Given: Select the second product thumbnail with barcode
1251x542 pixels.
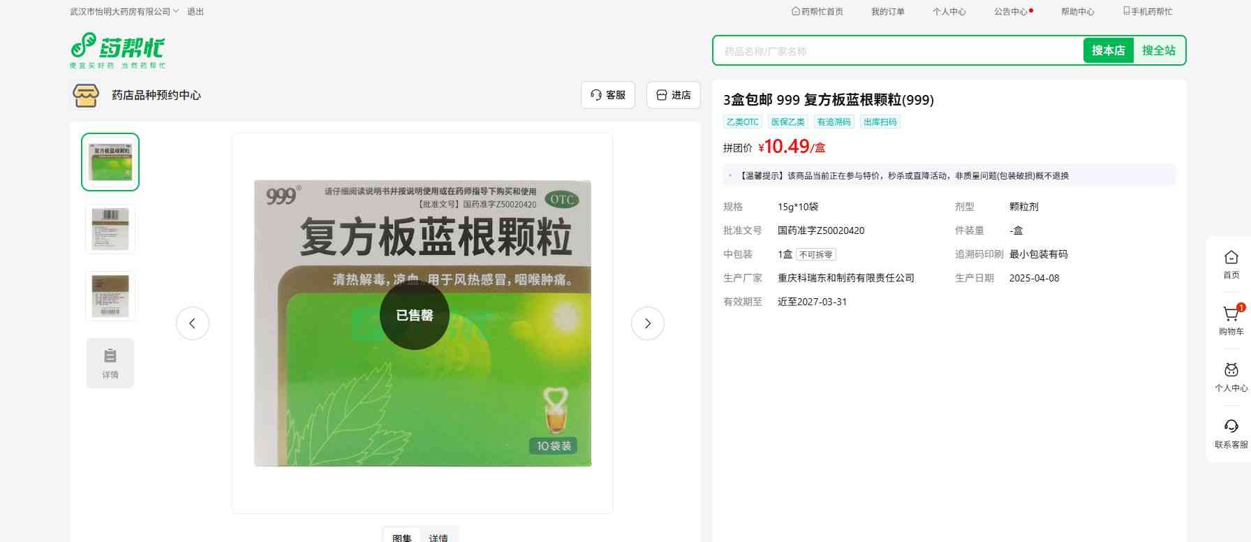Looking at the screenshot, I should (x=110, y=229).
